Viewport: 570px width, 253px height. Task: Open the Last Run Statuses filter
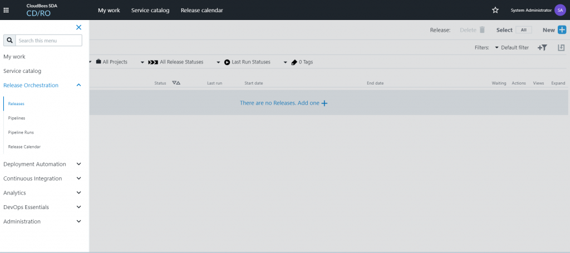247,62
